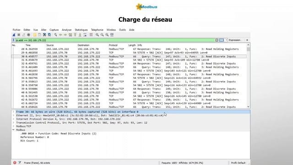The width and height of the screenshot is (293, 165).
Task: Open a capture file (yellow folder icon)
Action: point(35,35)
